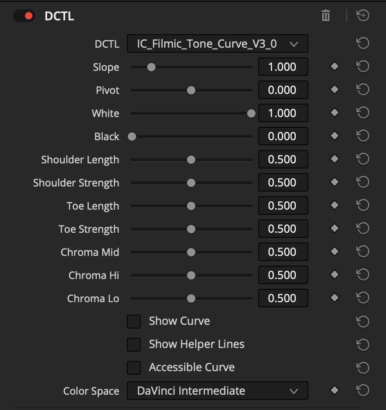
Task: Reset the Color Space selection
Action: [363, 390]
